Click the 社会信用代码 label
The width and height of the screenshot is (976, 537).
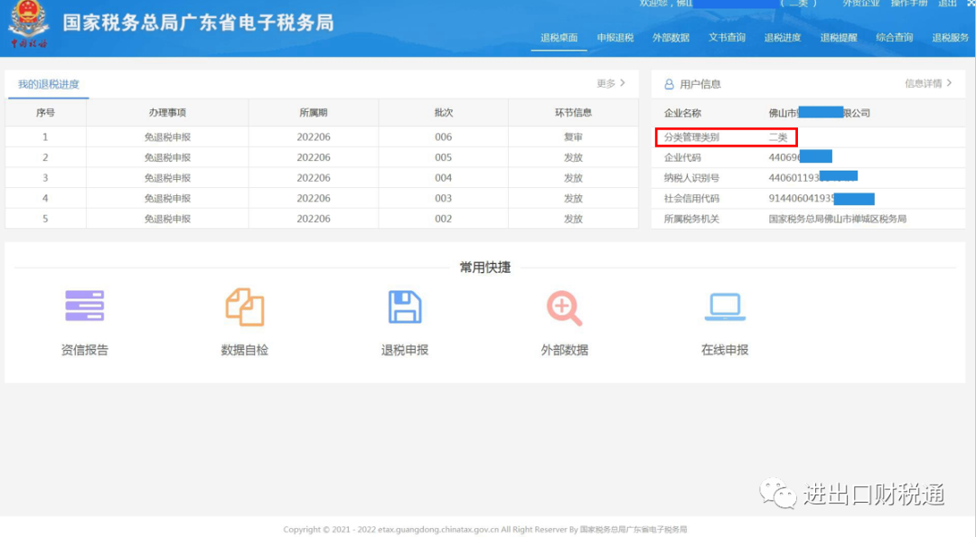coord(691,198)
